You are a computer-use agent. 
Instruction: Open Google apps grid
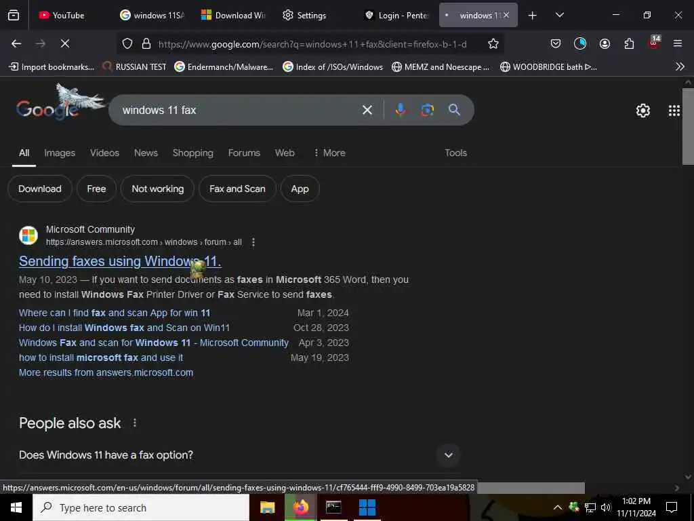pos(674,111)
